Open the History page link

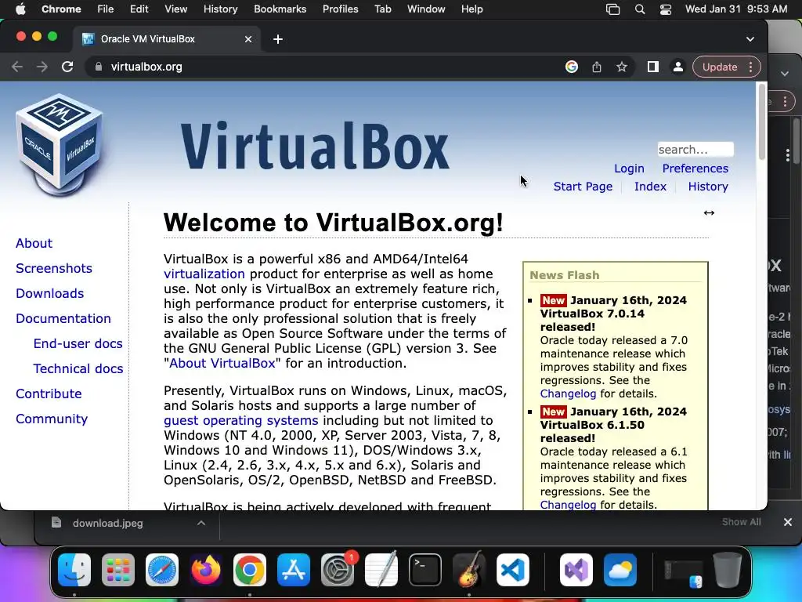point(708,187)
